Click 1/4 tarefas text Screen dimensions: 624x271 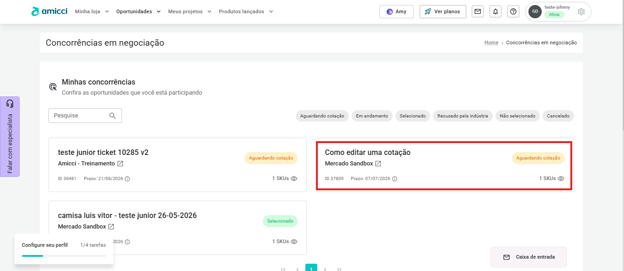click(x=93, y=245)
